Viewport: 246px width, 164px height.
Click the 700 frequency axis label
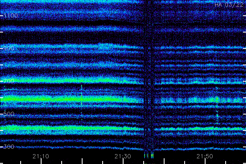click(9, 81)
